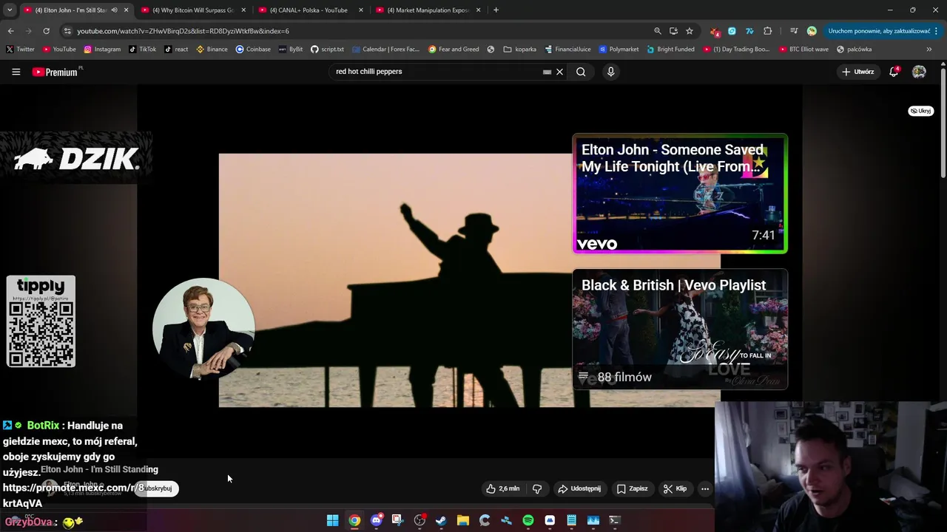Run search with magnifier button

pos(581,72)
